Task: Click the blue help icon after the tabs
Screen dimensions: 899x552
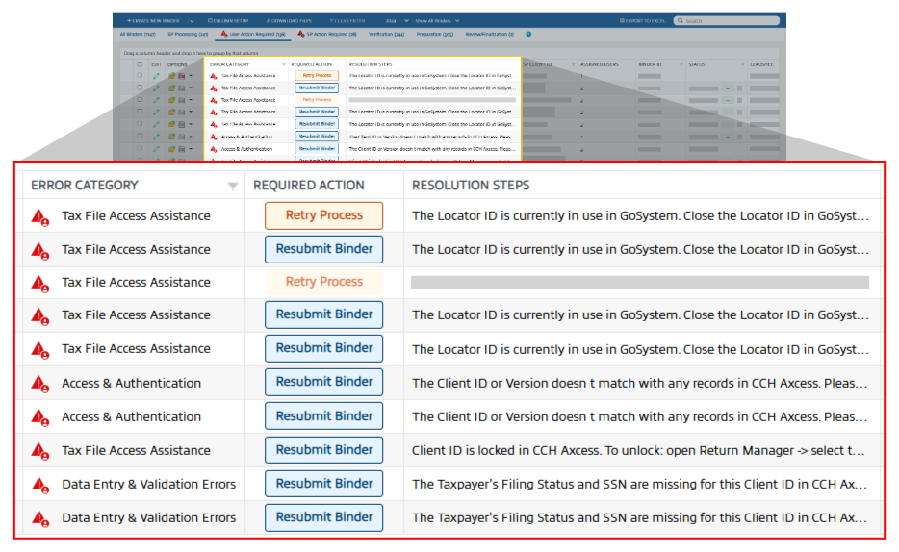Action: (528, 35)
